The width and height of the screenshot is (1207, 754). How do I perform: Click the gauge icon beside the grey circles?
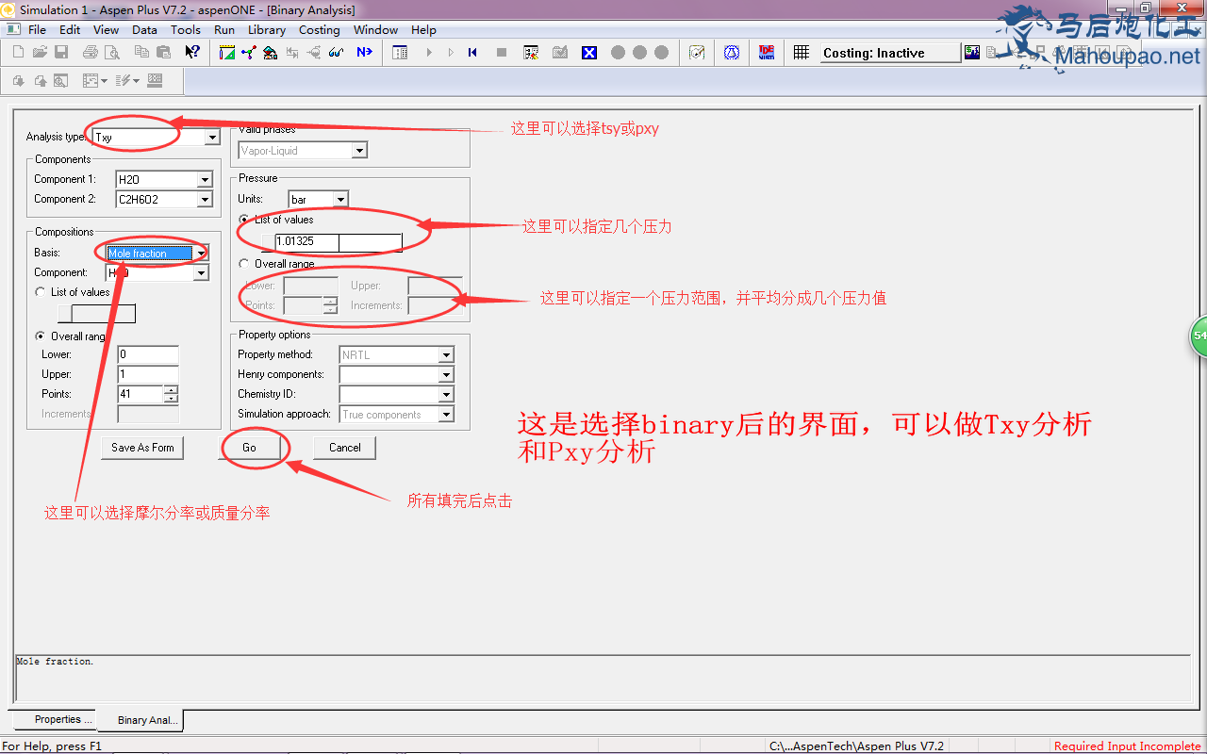[x=697, y=53]
